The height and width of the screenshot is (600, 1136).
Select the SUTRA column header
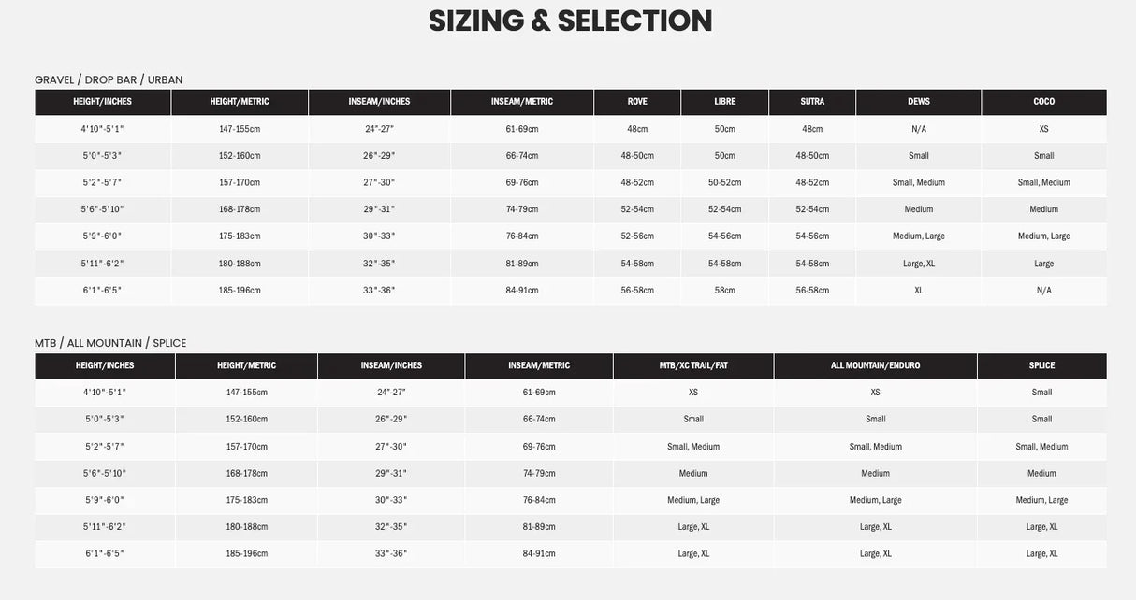tap(812, 102)
